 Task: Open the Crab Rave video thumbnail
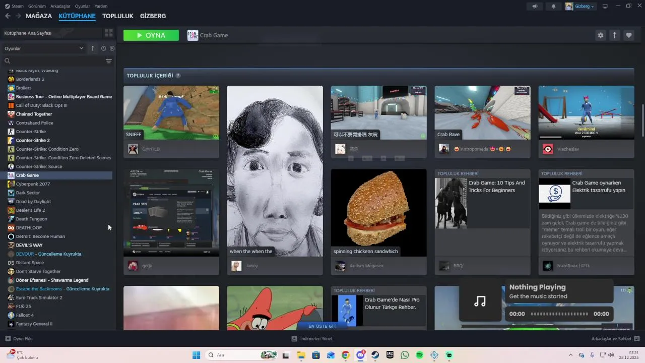coord(482,112)
